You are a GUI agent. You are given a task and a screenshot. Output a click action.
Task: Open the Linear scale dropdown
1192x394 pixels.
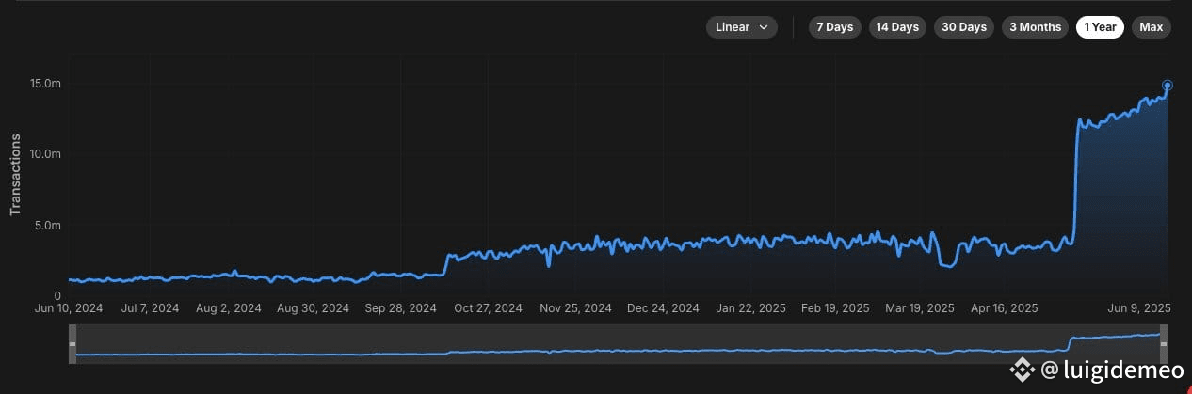click(742, 27)
